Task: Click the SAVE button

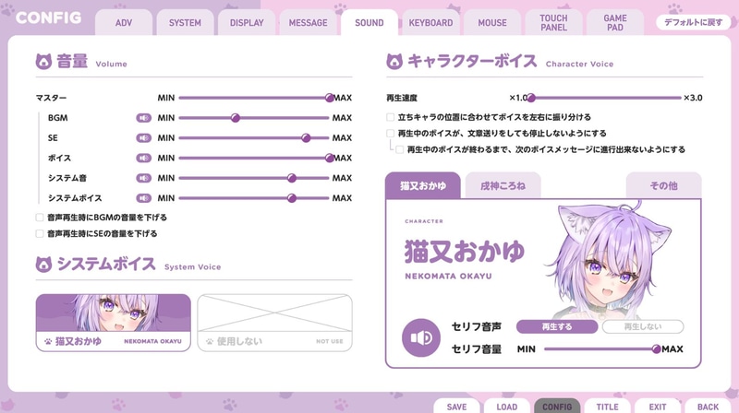Action: [456, 407]
